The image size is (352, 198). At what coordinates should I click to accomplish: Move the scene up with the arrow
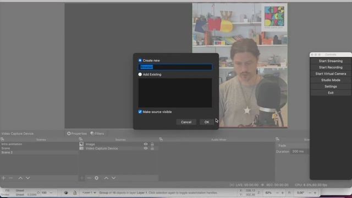[20, 178]
